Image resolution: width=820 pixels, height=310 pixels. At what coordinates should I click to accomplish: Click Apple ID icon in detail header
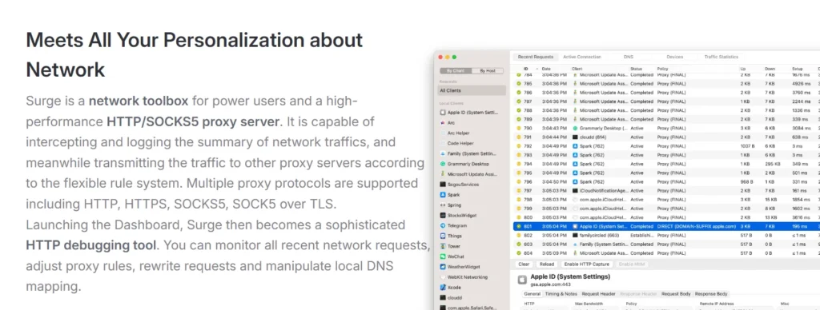point(522,280)
